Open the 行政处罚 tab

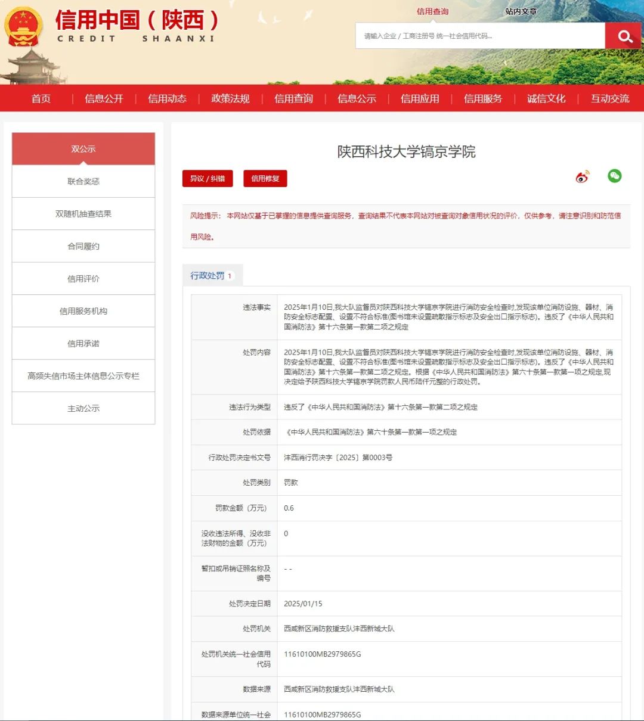pos(212,275)
